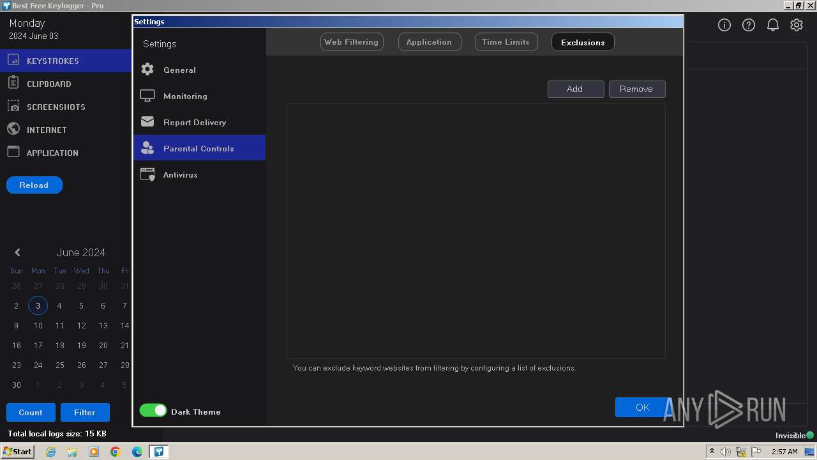This screenshot has width=817, height=460.
Task: Click inside the exclusions list box
Action: click(x=476, y=231)
